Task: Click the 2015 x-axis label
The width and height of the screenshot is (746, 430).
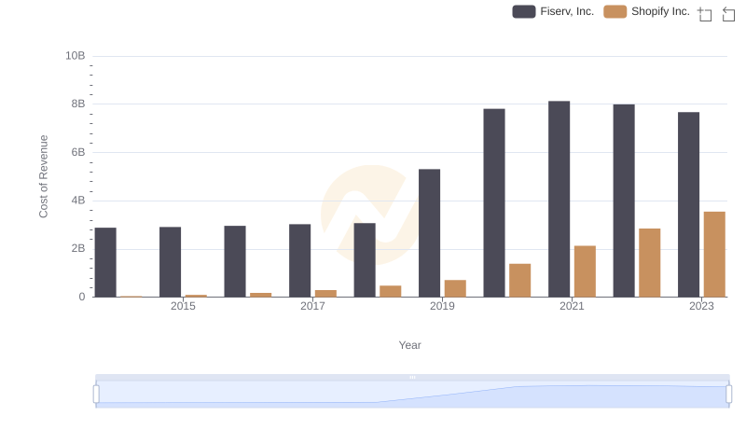Action: [183, 306]
